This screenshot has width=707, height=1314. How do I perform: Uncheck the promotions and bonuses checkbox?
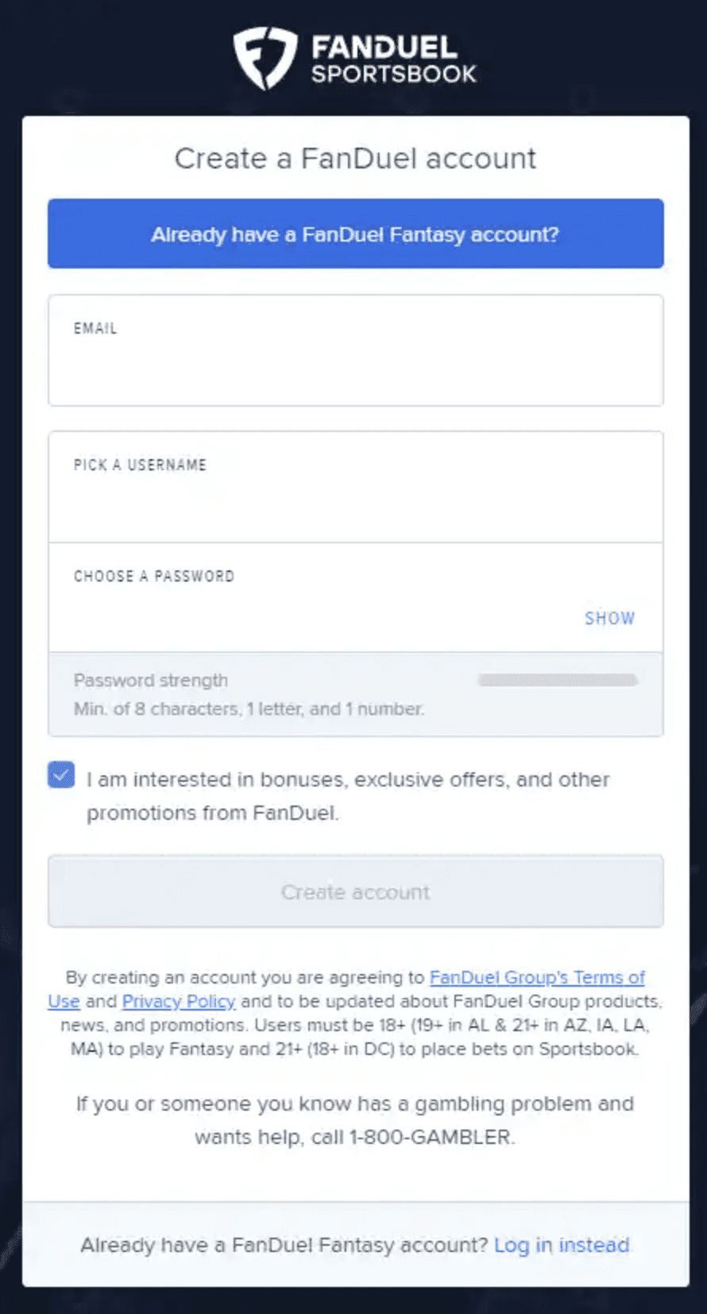pos(61,775)
